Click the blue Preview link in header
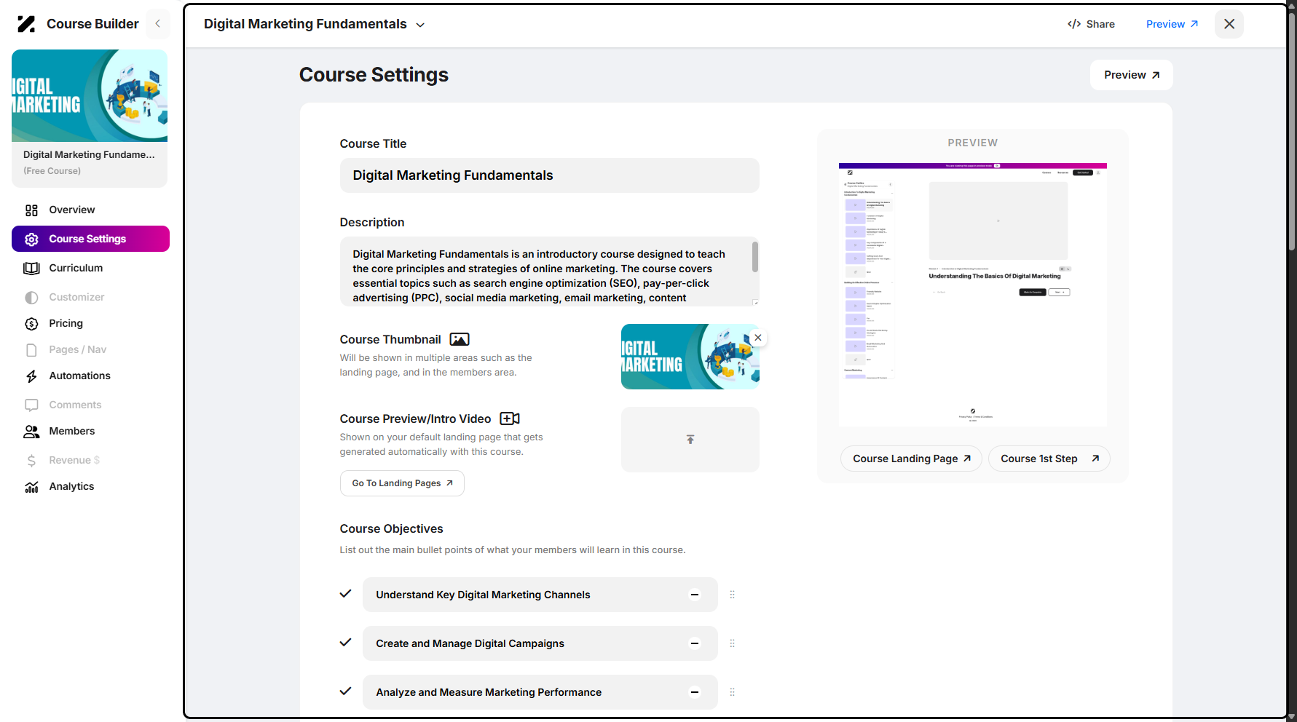The height and width of the screenshot is (722, 1297). [x=1172, y=24]
